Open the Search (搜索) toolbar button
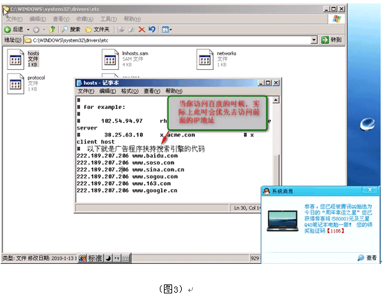 click(x=71, y=29)
